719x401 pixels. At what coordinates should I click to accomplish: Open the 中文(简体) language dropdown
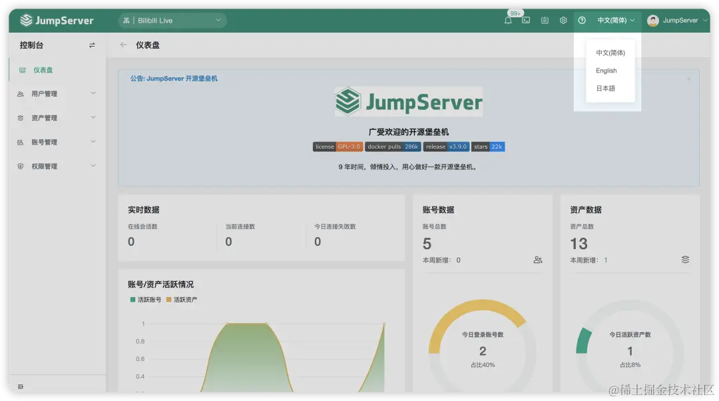[x=616, y=20]
